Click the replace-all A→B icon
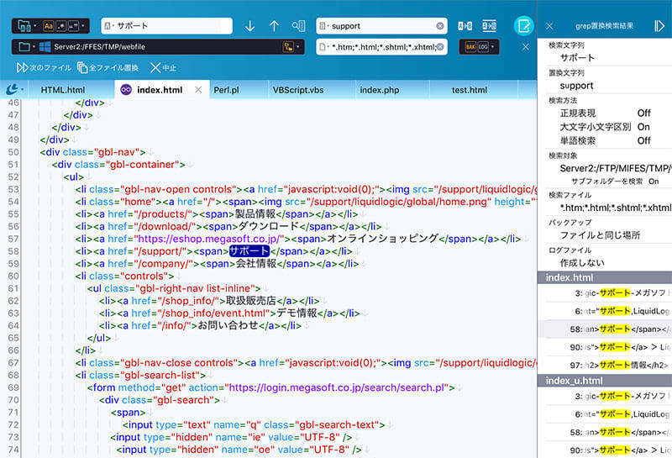 489,26
